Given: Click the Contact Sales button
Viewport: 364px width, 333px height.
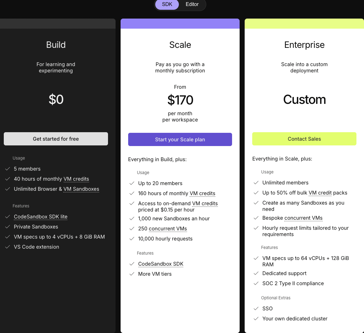Looking at the screenshot, I should (x=304, y=139).
